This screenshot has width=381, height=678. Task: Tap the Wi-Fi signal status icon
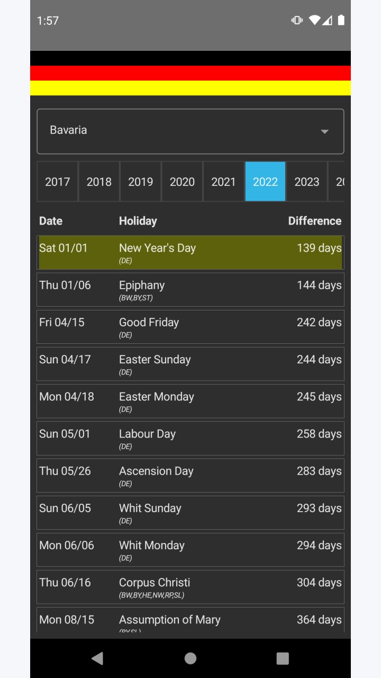[314, 20]
